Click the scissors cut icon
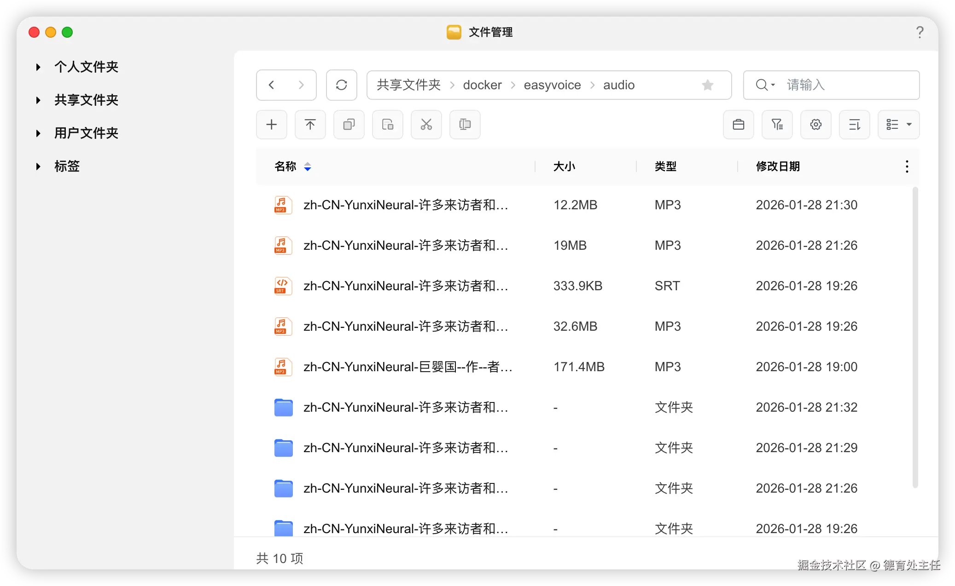 tap(426, 125)
